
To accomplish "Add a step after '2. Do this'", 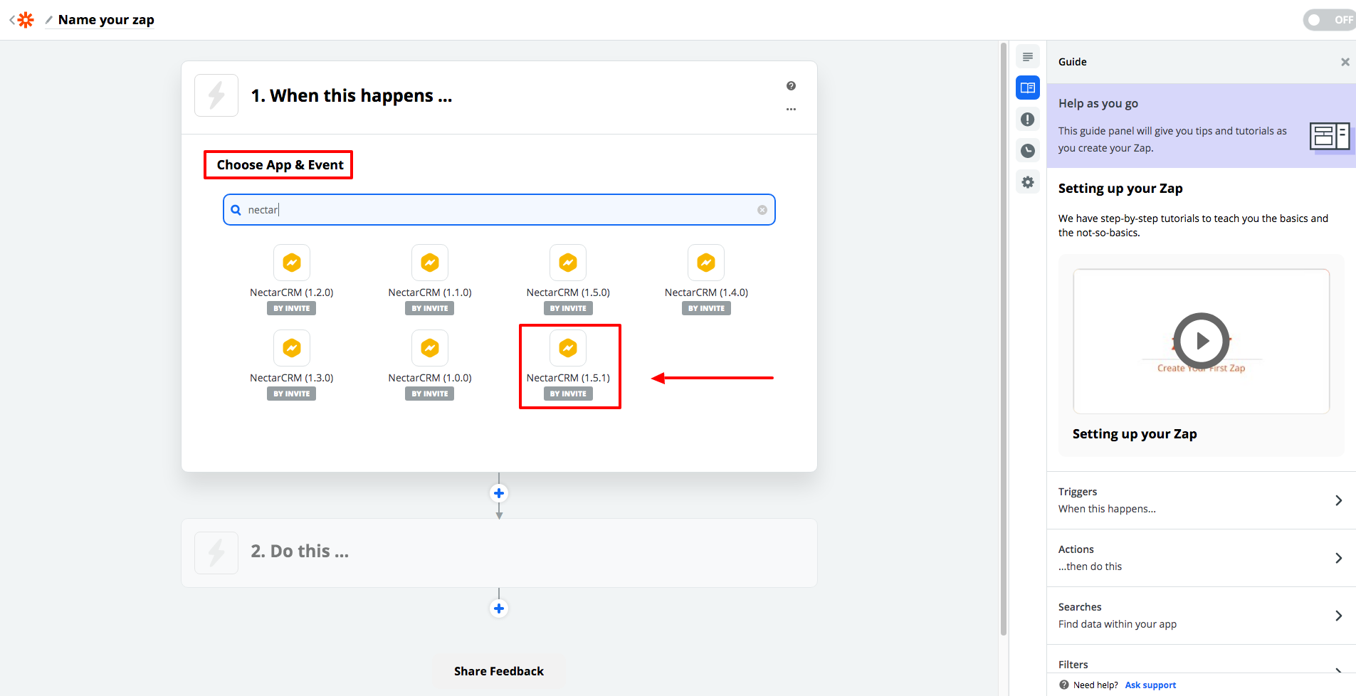I will (x=499, y=608).
